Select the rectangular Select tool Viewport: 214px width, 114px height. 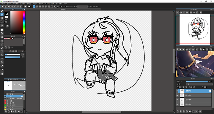2,41
